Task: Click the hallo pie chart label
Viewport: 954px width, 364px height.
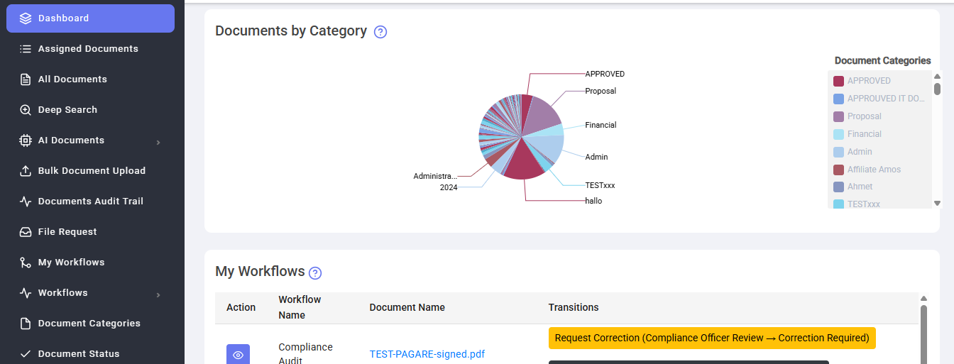Action: pos(593,201)
